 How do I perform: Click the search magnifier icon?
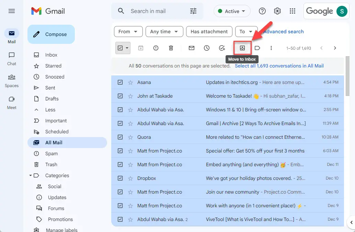pos(121,11)
